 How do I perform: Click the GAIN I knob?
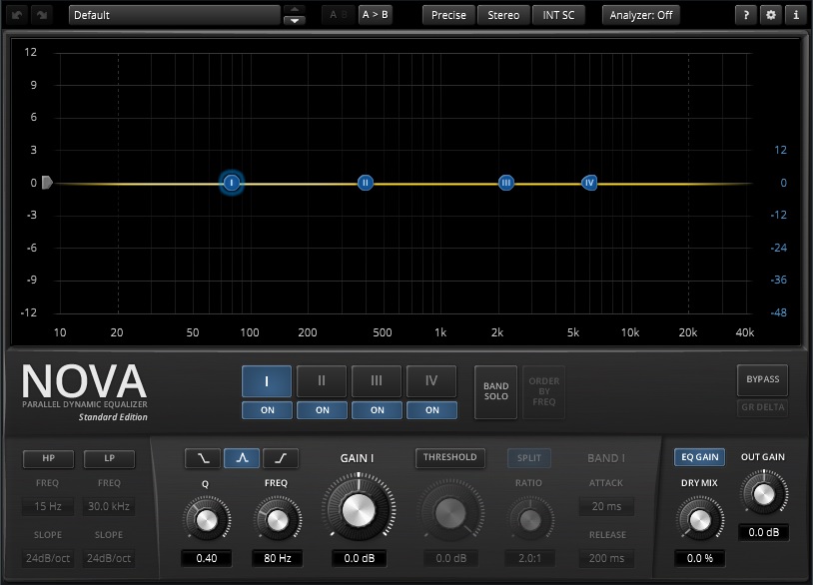pyautogui.click(x=359, y=510)
